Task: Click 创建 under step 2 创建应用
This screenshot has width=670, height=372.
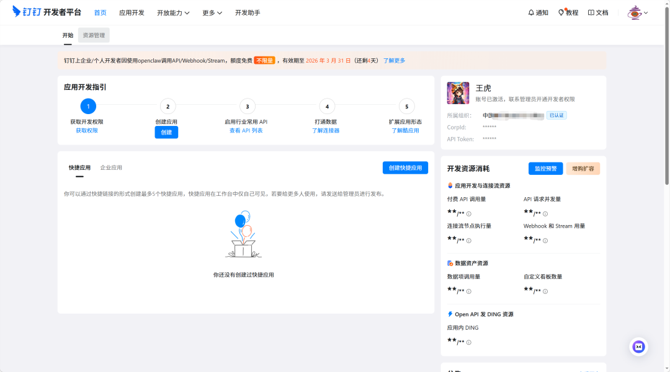Action: 166,131
